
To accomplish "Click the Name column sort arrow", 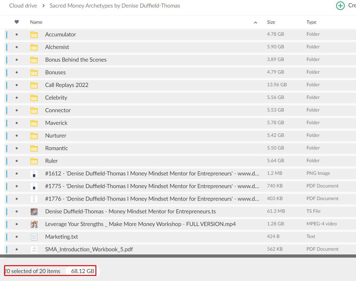I will (256, 22).
